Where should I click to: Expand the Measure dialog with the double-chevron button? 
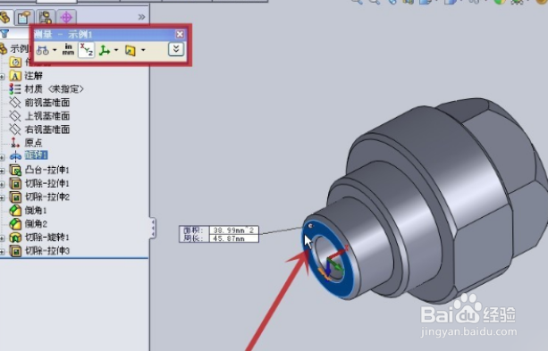(x=176, y=49)
